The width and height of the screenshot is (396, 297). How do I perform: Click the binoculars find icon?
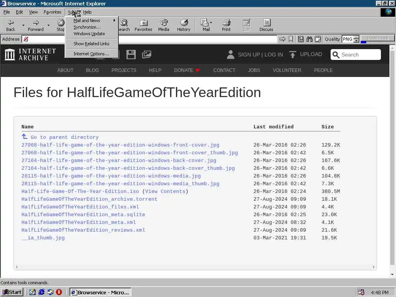(x=309, y=39)
